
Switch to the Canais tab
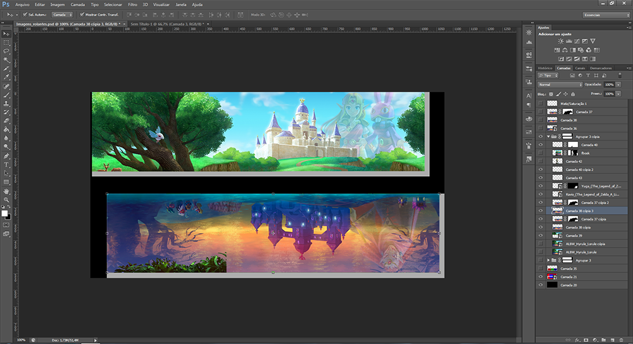click(580, 68)
